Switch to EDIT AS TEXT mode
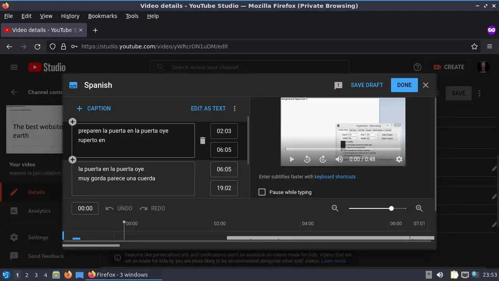This screenshot has height=281, width=499. pos(208,108)
